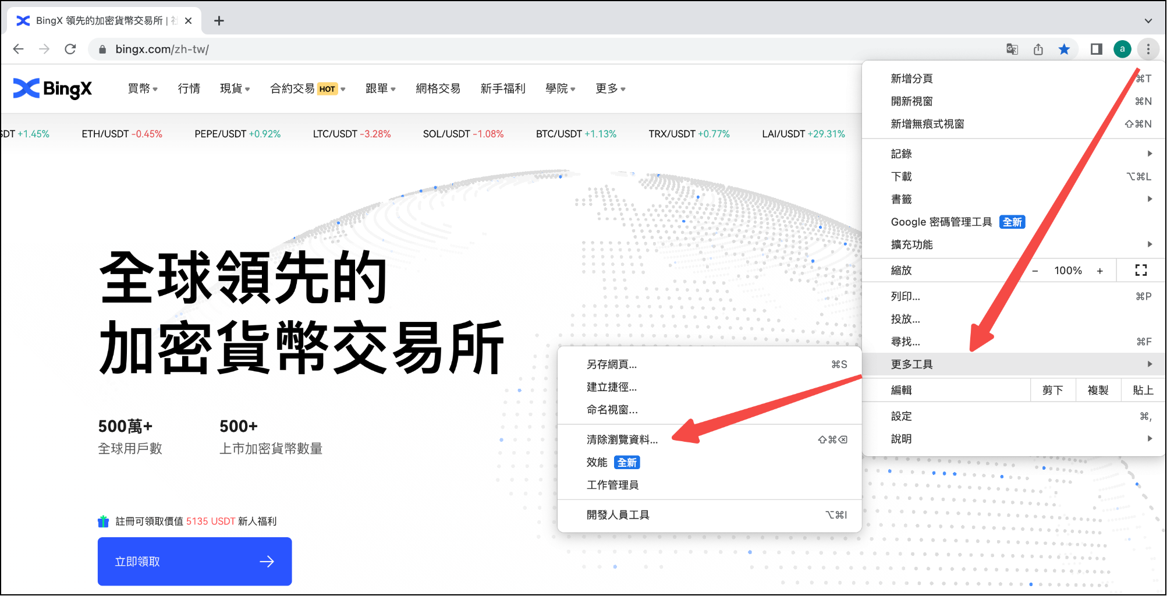Screen dimensions: 1167x596
Task: Increase zoom with the plus button
Action: [1099, 271]
